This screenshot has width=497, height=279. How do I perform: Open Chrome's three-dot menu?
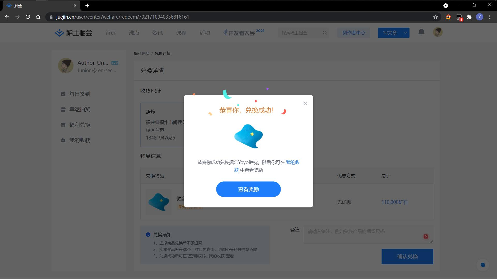(490, 17)
